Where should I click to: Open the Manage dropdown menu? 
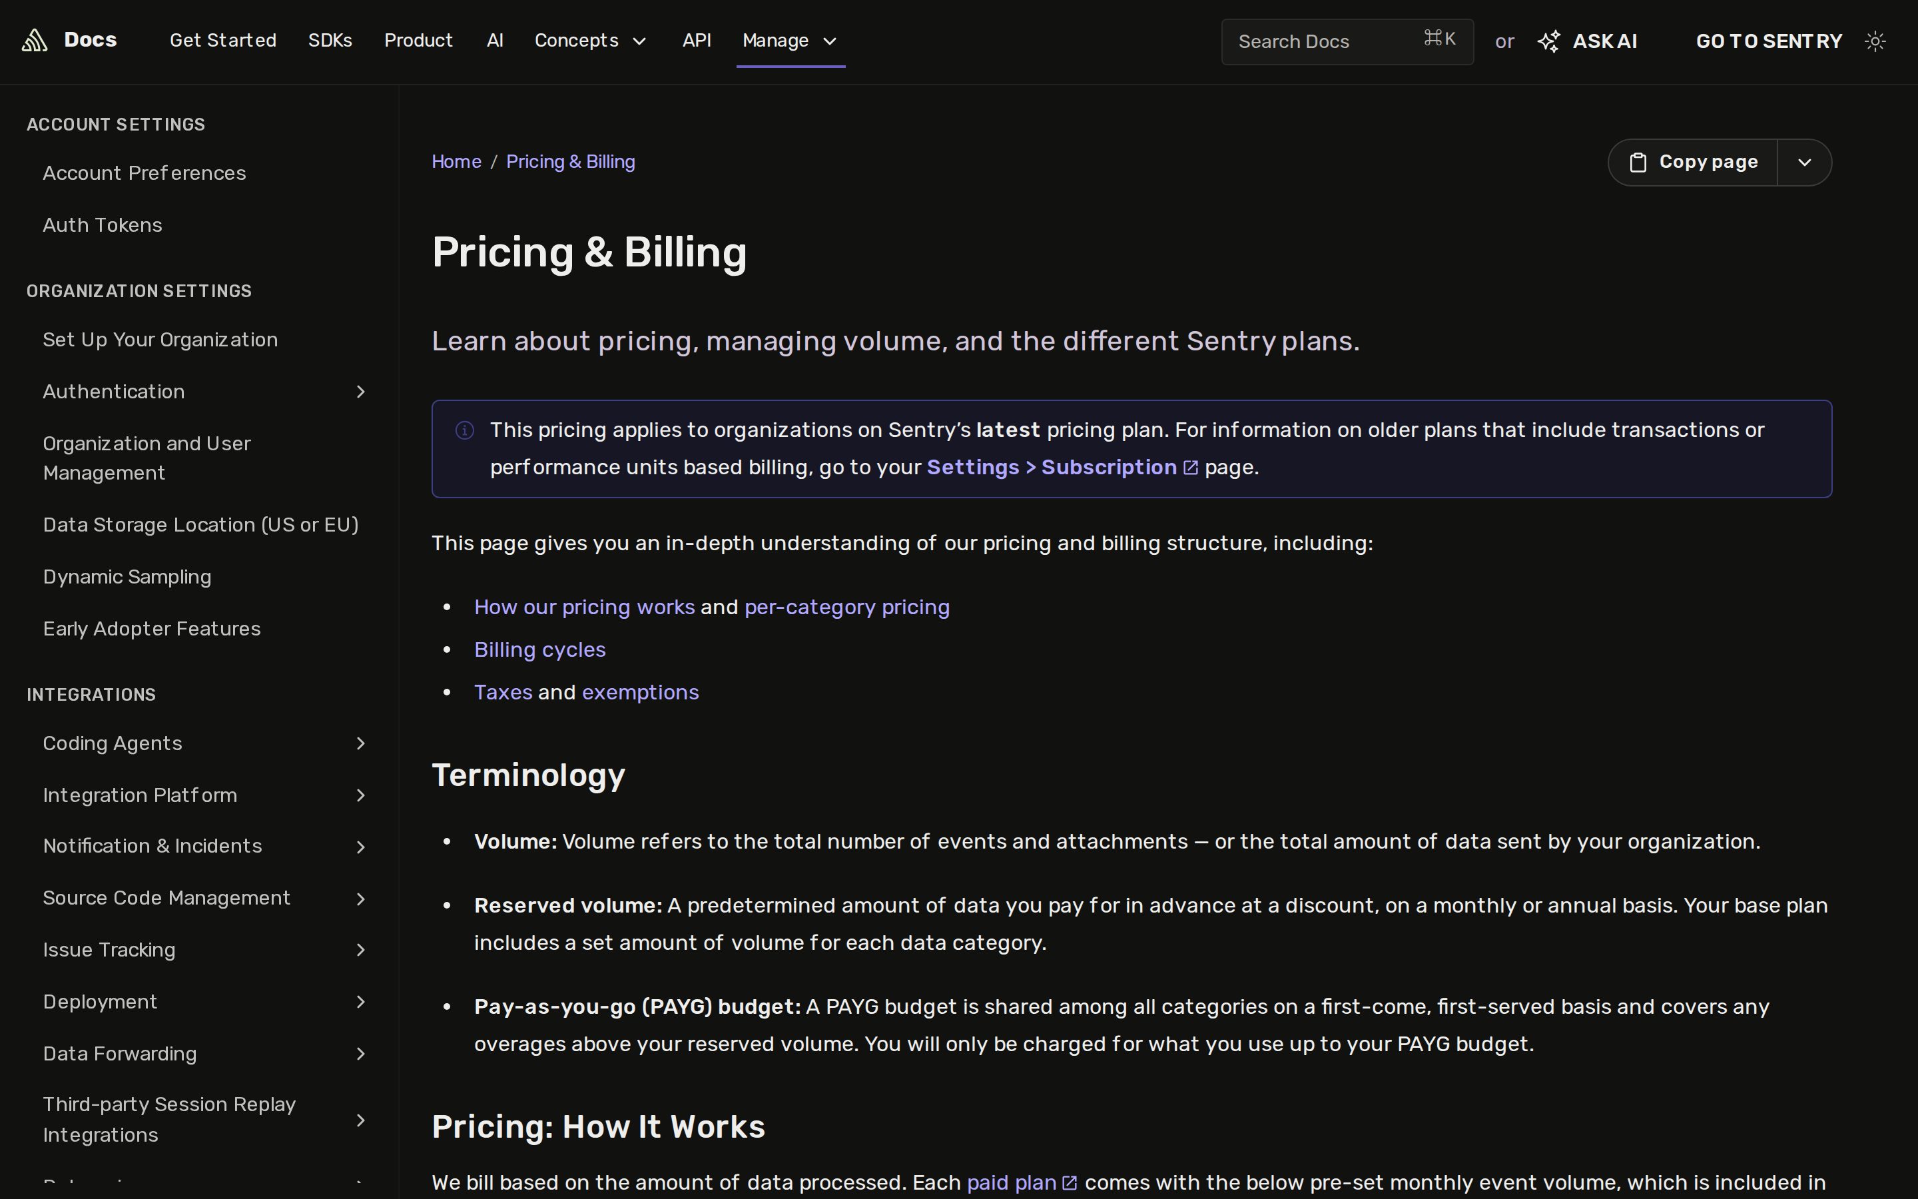click(x=791, y=41)
